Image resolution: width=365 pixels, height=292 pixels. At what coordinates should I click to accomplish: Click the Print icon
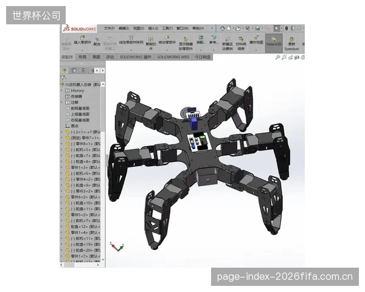[257, 29]
